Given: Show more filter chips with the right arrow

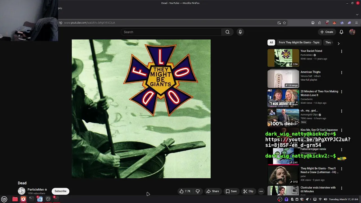Looking at the screenshot, I should [x=338, y=43].
